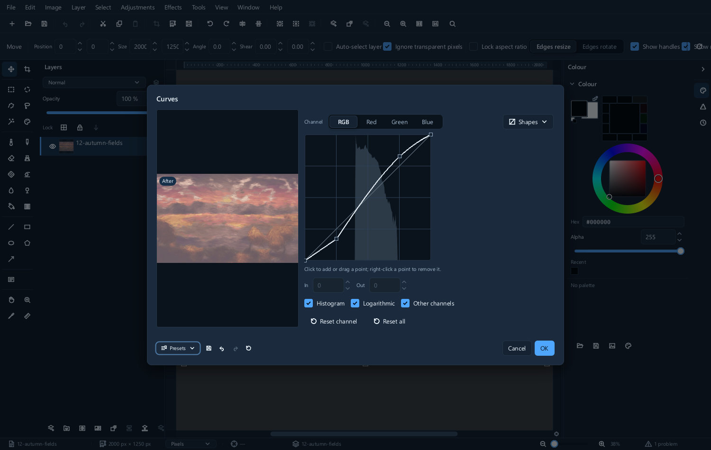Viewport: 711px width, 450px height.
Task: Select the Text tool
Action: point(11,279)
